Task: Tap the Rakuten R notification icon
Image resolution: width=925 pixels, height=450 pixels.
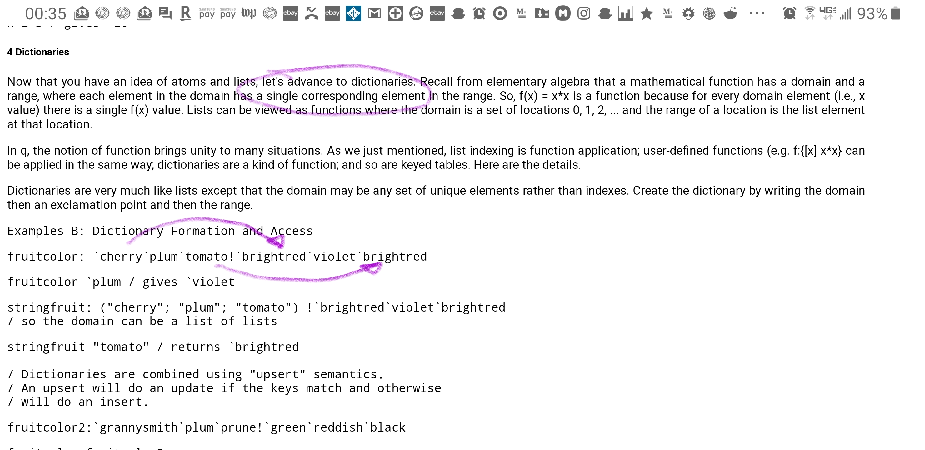Action: tap(186, 13)
